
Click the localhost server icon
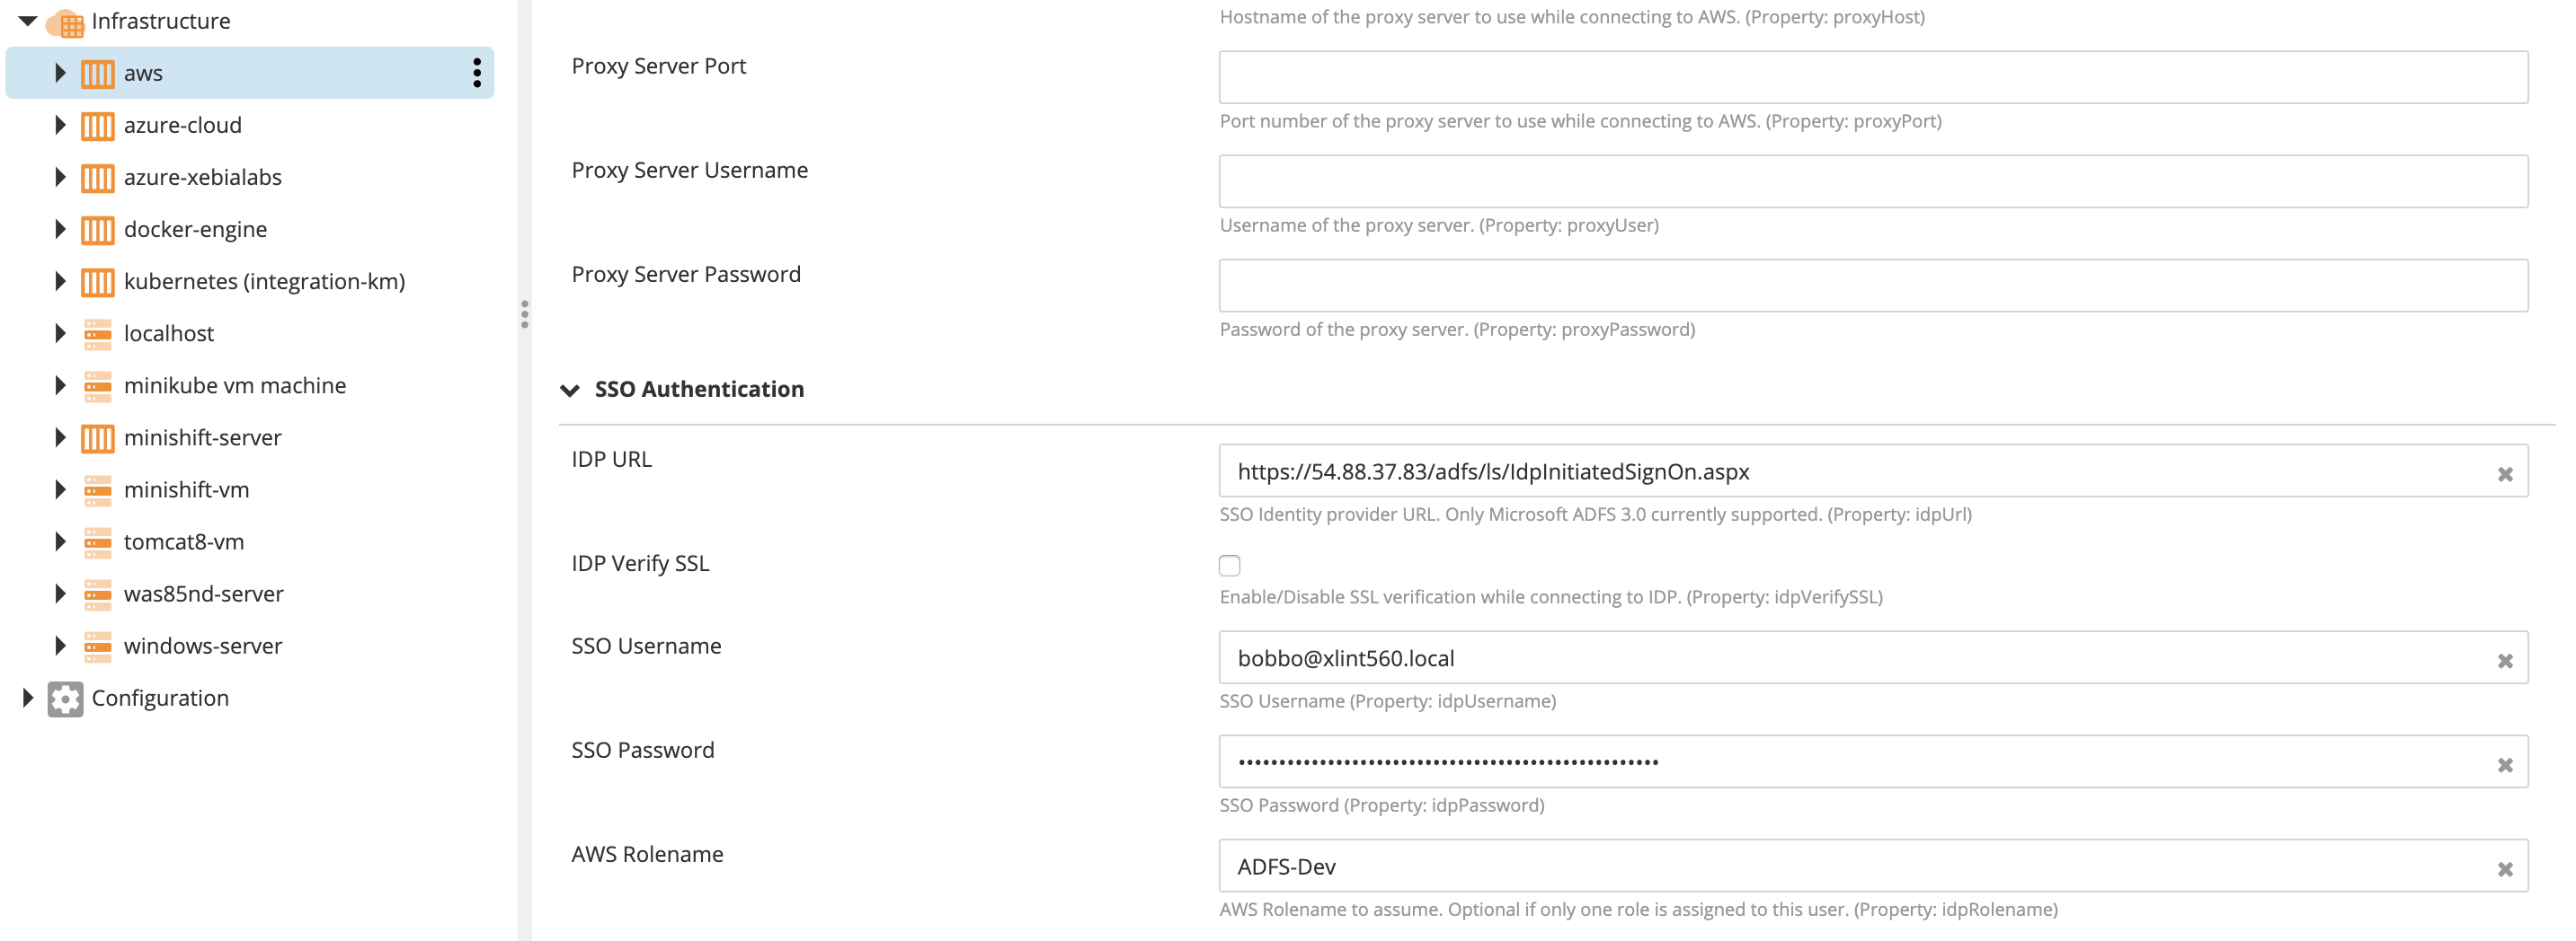98,335
